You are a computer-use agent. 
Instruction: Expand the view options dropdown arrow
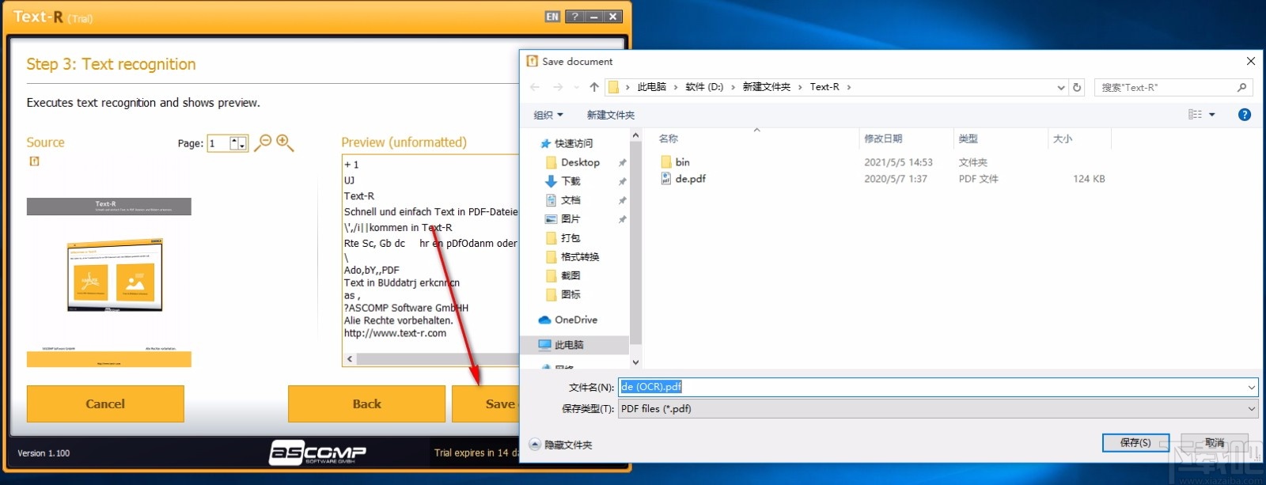coord(1212,115)
